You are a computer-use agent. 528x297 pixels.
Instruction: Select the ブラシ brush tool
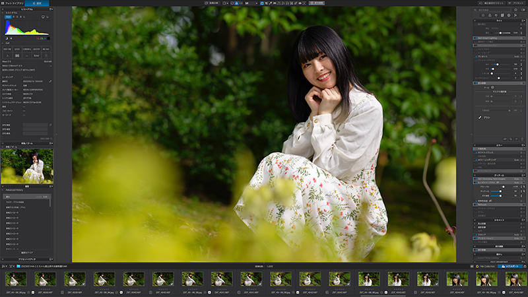pos(484,117)
